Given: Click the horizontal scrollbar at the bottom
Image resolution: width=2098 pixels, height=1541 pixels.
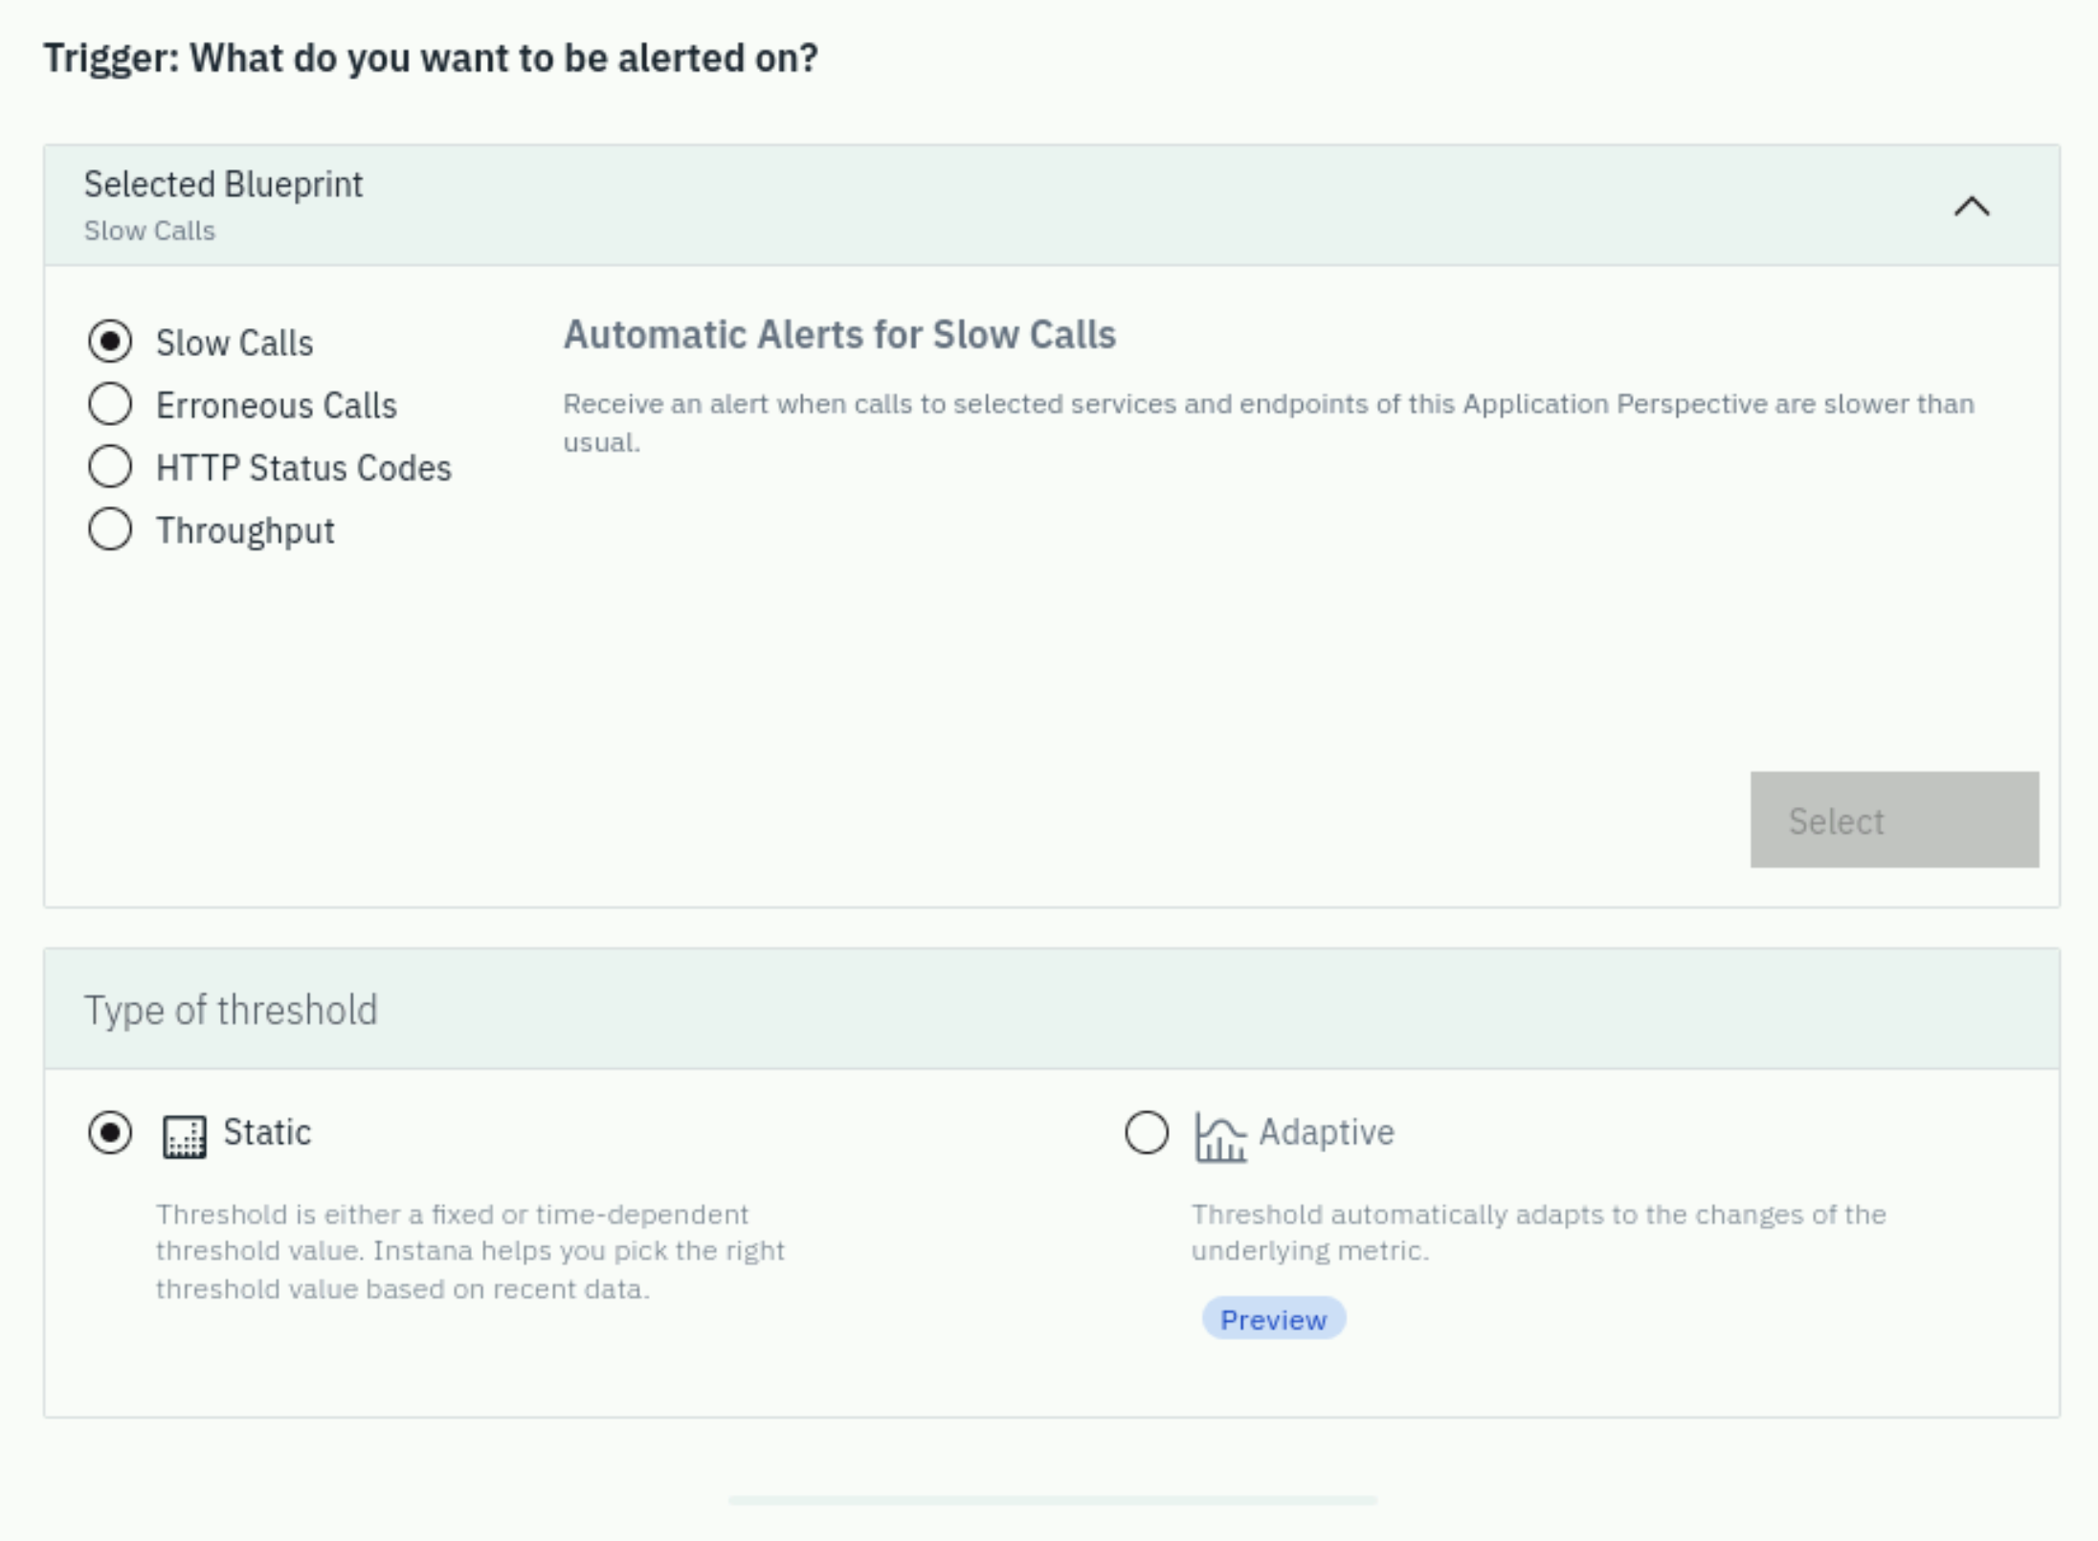Looking at the screenshot, I should 1053,1500.
